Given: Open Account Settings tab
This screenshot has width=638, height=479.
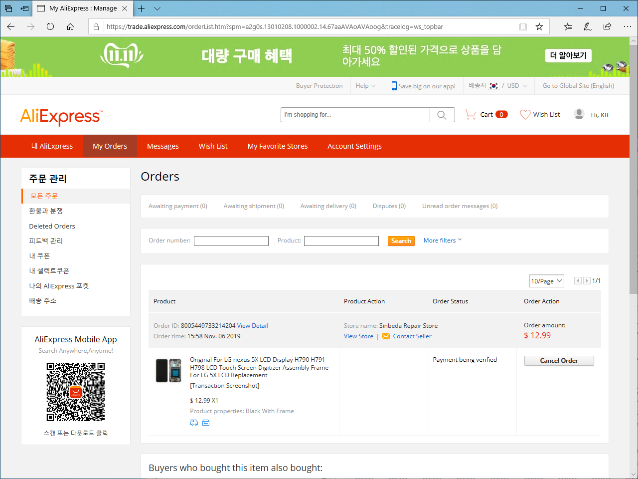Looking at the screenshot, I should point(354,146).
